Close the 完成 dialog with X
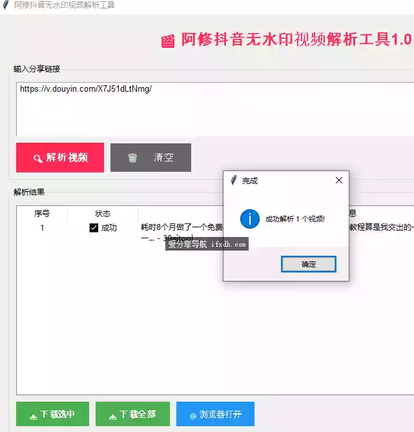414x432 pixels. (x=338, y=180)
